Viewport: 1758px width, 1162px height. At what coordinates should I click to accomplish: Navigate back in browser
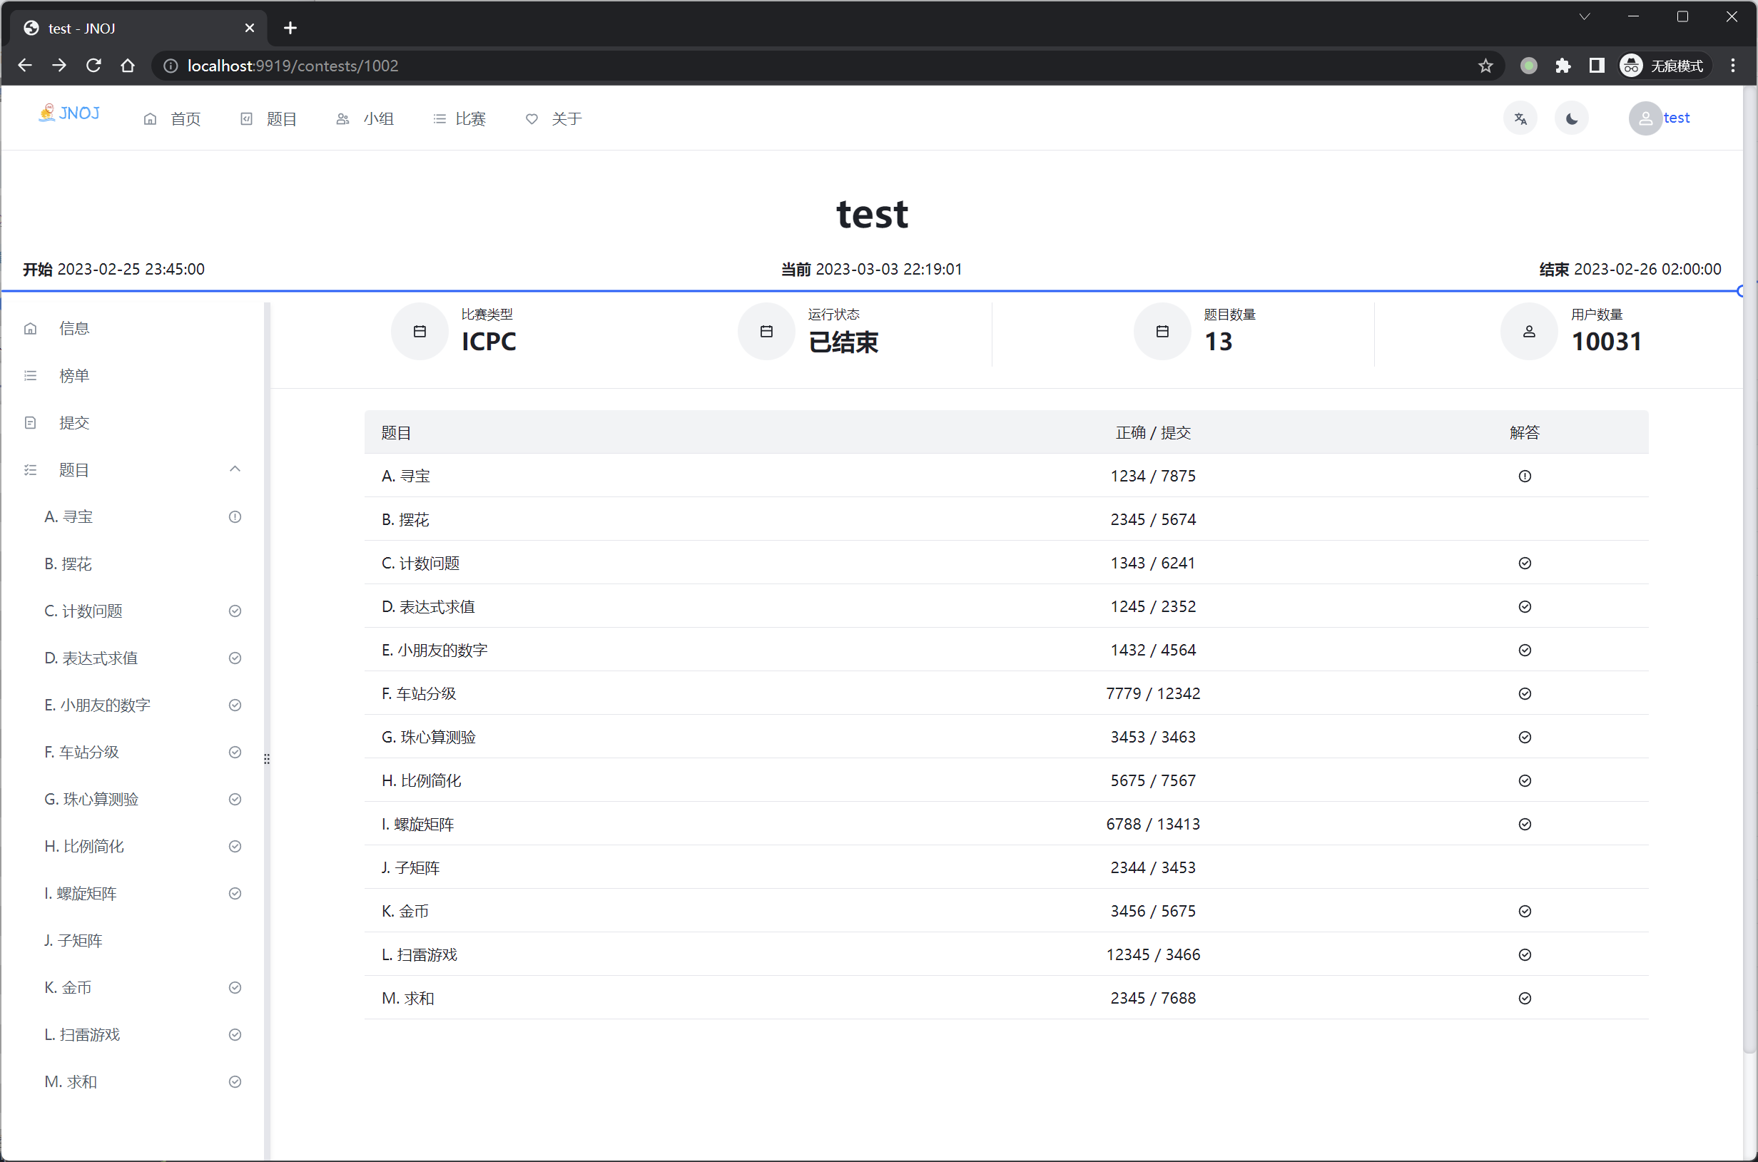(x=24, y=66)
